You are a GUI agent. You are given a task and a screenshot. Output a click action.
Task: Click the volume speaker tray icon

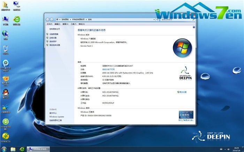click(229, 149)
